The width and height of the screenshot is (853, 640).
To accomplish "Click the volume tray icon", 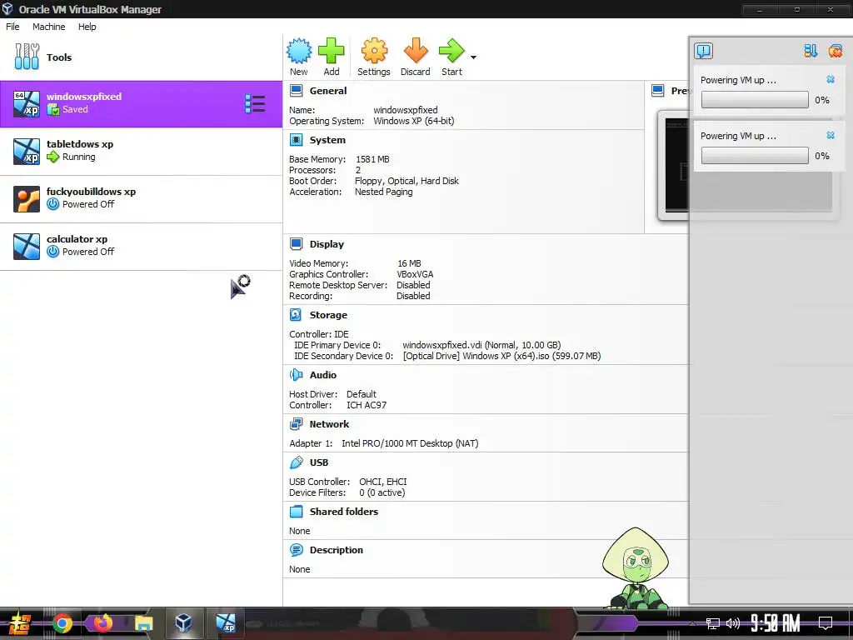I will (x=733, y=623).
